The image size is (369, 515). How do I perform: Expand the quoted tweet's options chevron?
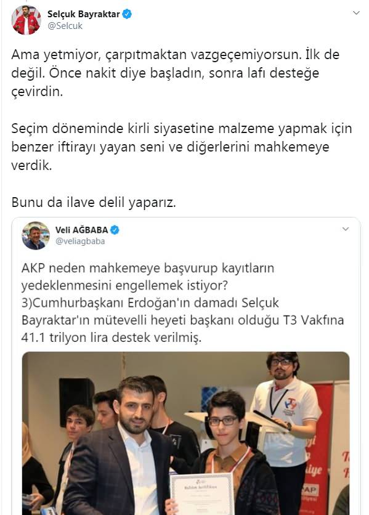(346, 229)
